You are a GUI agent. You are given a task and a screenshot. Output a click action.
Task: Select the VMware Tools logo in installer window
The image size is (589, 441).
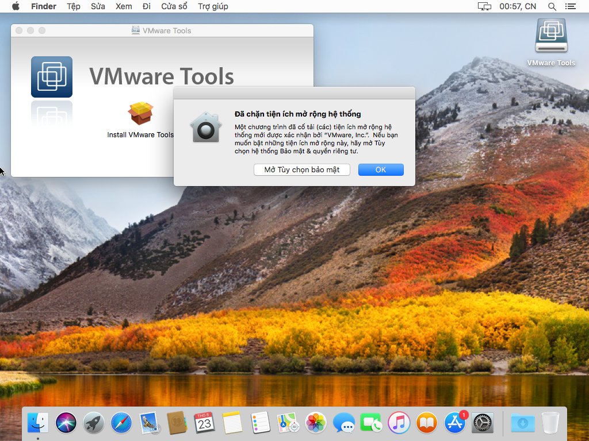52,77
